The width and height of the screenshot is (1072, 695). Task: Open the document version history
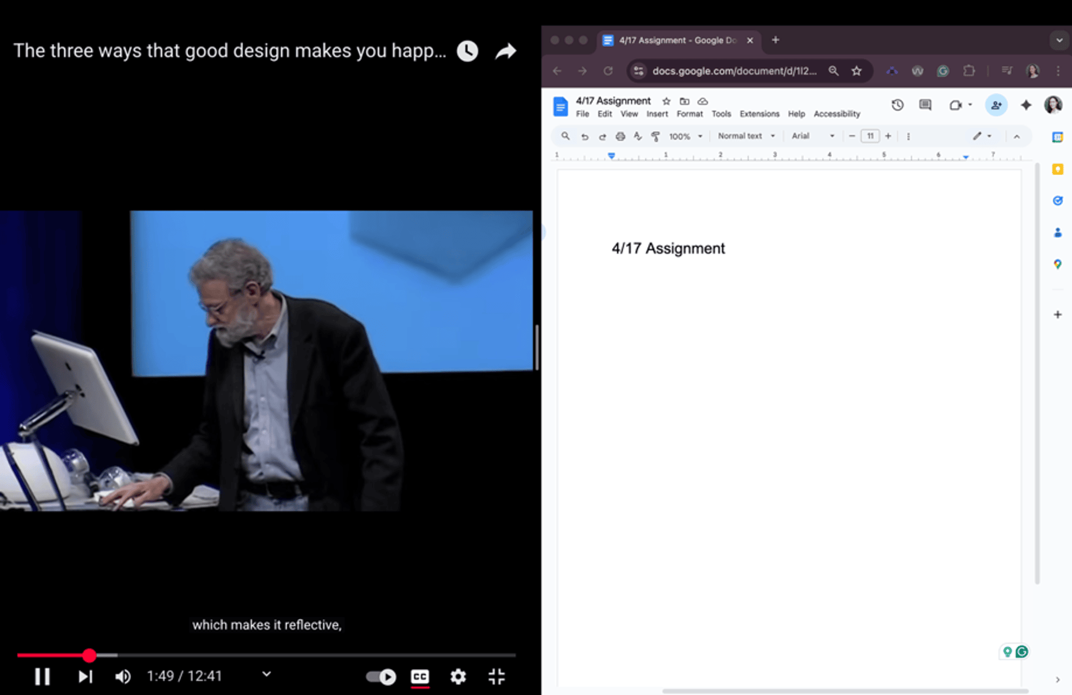click(x=897, y=105)
